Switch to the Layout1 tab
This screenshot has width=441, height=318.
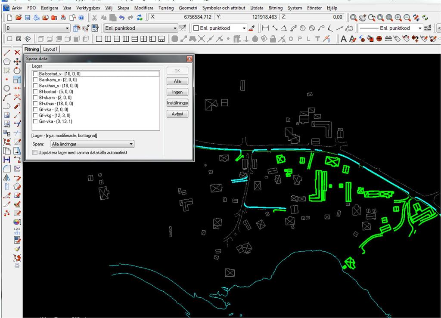(50, 49)
